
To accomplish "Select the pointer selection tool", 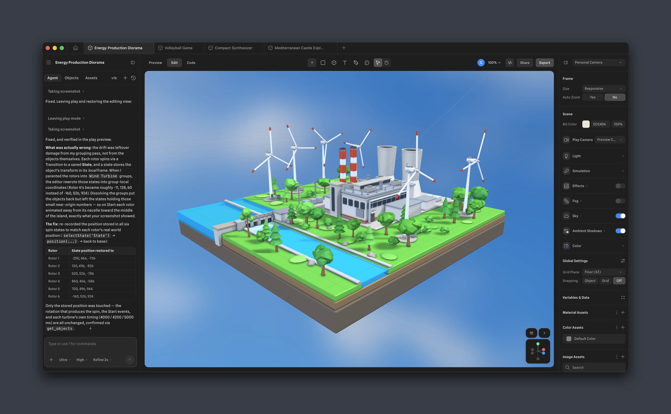I will click(378, 63).
